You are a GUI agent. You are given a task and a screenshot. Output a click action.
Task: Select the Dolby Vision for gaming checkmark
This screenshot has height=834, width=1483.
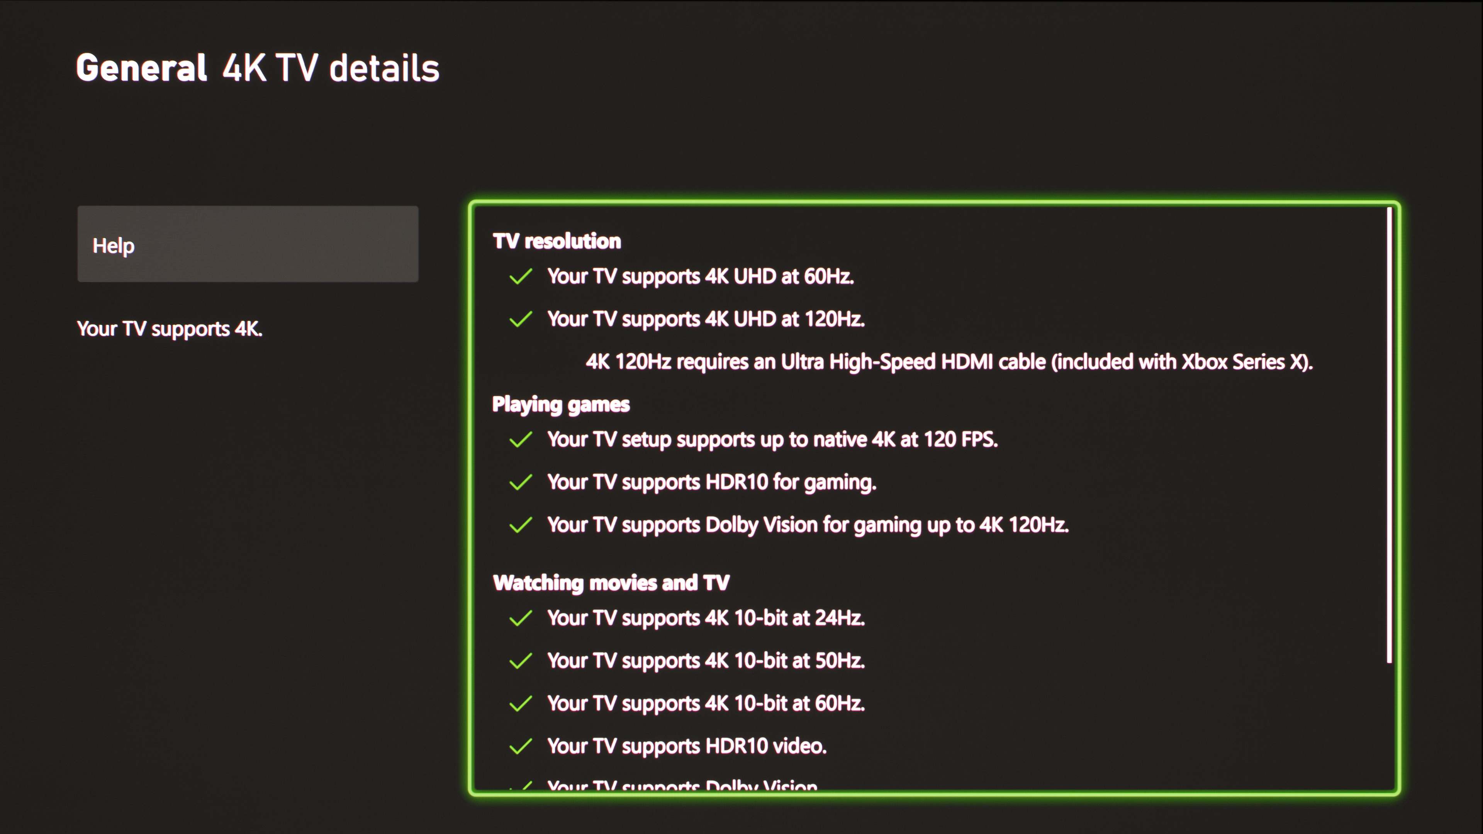pyautogui.click(x=521, y=525)
